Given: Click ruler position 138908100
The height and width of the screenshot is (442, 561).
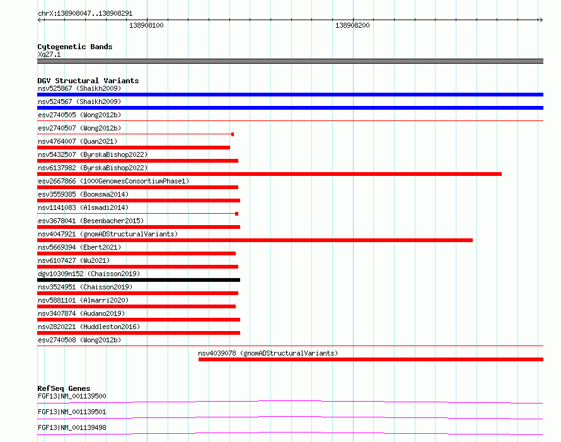Looking at the screenshot, I should pos(146,25).
